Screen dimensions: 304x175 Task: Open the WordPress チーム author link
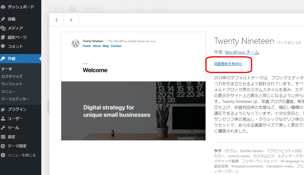242,52
